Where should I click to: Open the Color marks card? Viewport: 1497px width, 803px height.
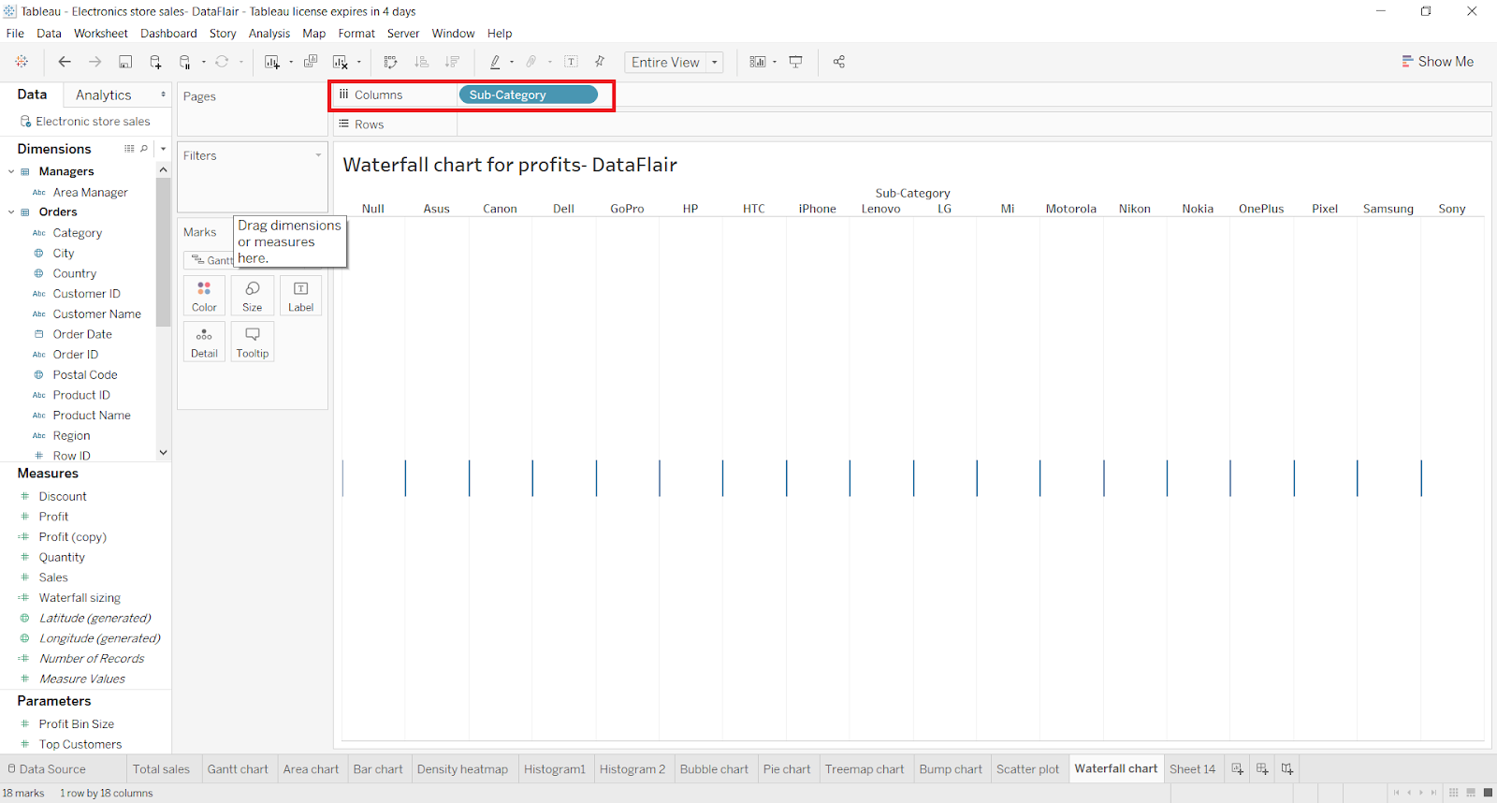tap(204, 295)
